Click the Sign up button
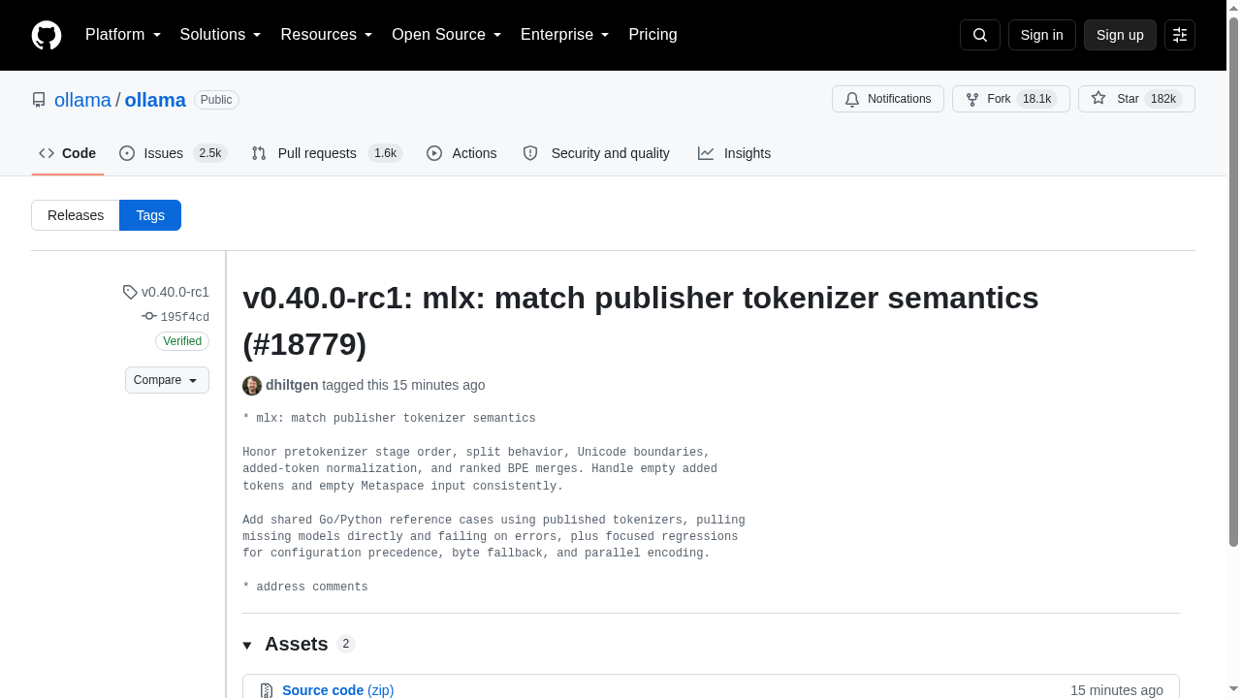Viewport: 1241px width, 698px height. click(x=1120, y=35)
